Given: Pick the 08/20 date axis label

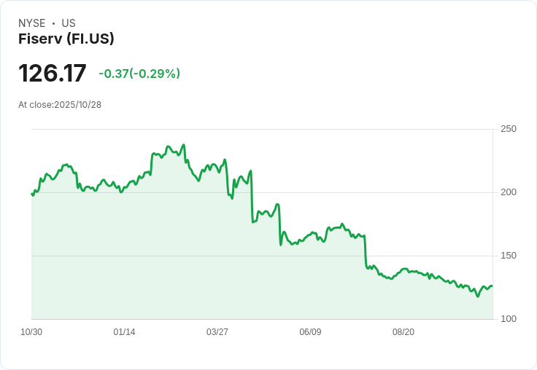Looking at the screenshot, I should tap(403, 332).
